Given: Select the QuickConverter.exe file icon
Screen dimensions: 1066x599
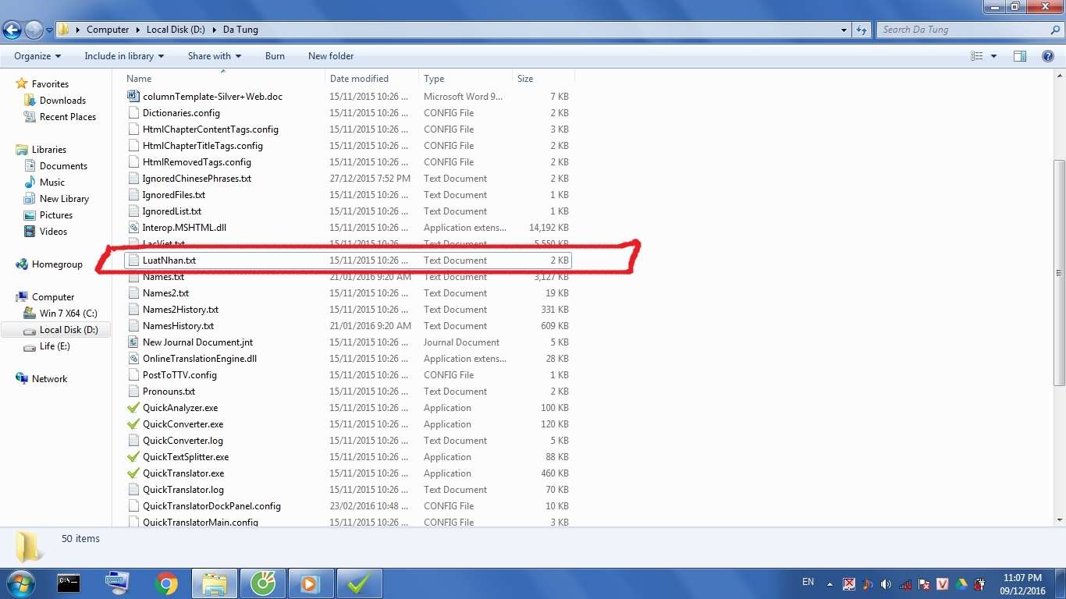Looking at the screenshot, I should point(133,424).
